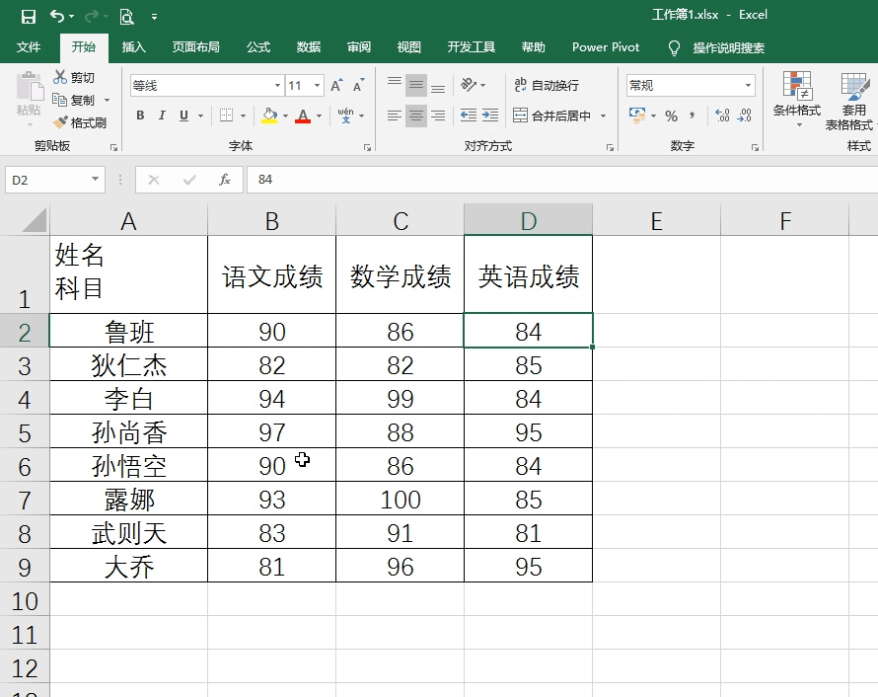Viewport: 878px width, 697px height.
Task: Open the font name dropdown (等线)
Action: pos(277,85)
